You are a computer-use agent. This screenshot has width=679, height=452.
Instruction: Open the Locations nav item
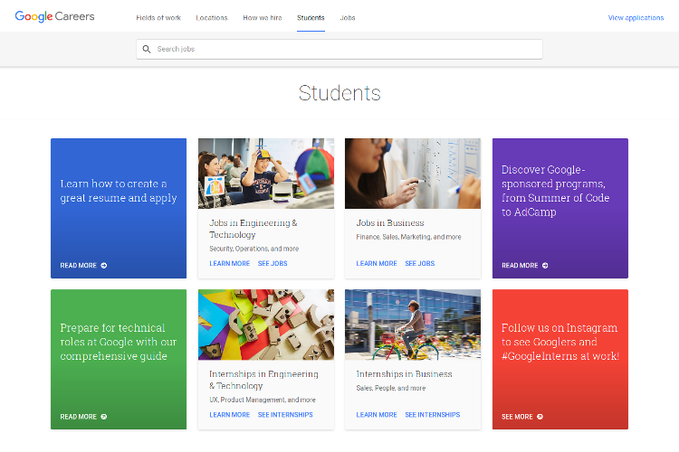211,18
